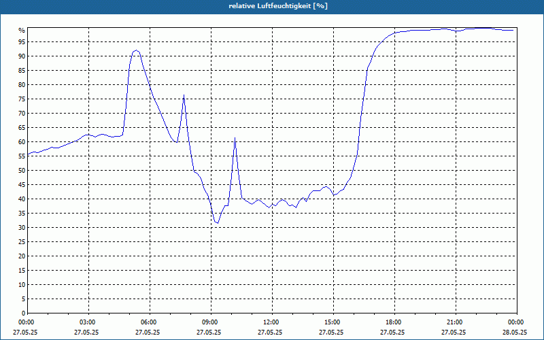This screenshot has width=544, height=340.
Task: Click the '09:00' time axis label
Action: pos(211,322)
